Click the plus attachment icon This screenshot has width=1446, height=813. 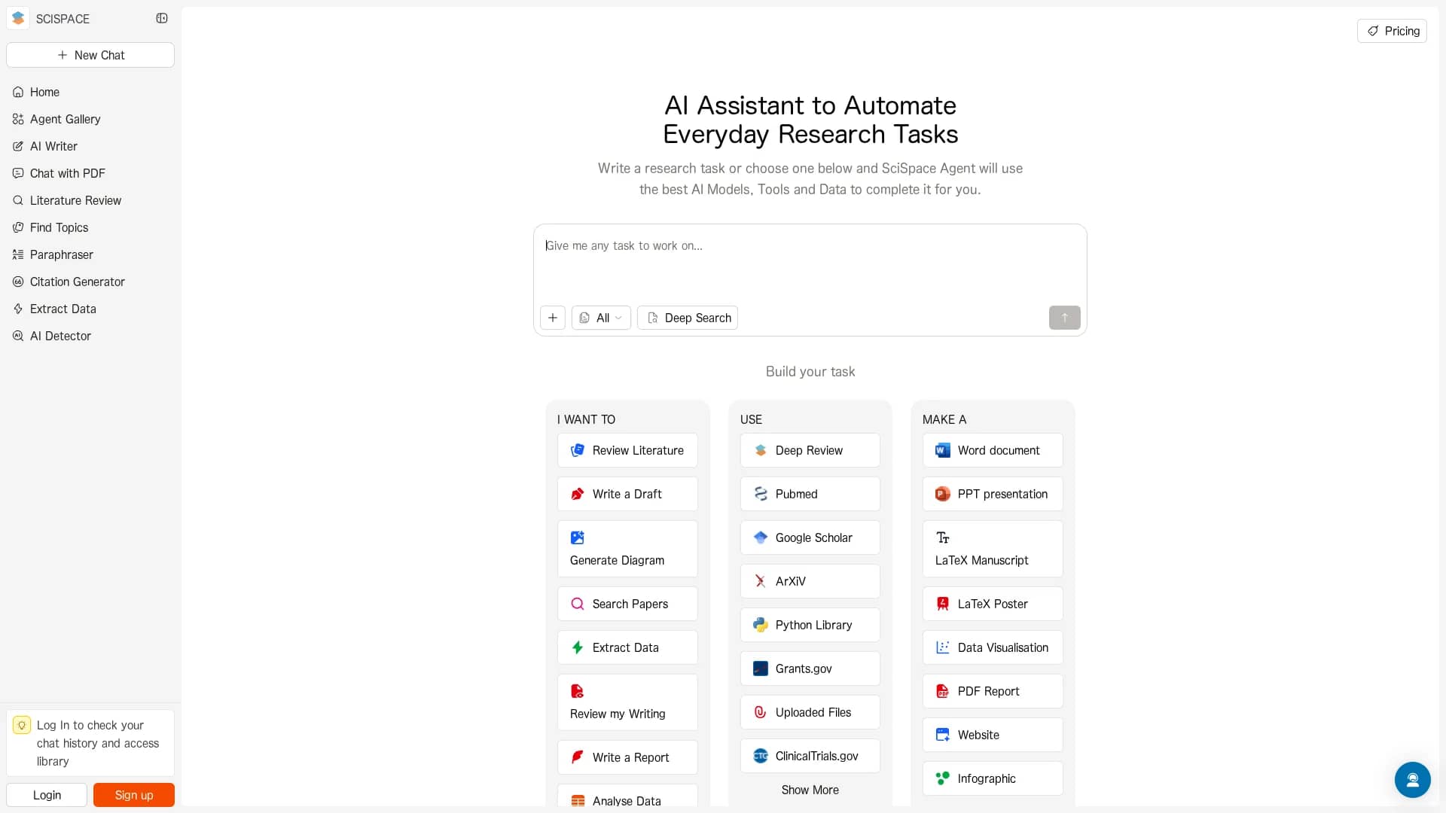(x=553, y=318)
